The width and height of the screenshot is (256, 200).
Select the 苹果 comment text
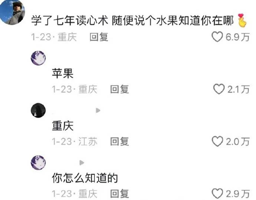point(63,73)
